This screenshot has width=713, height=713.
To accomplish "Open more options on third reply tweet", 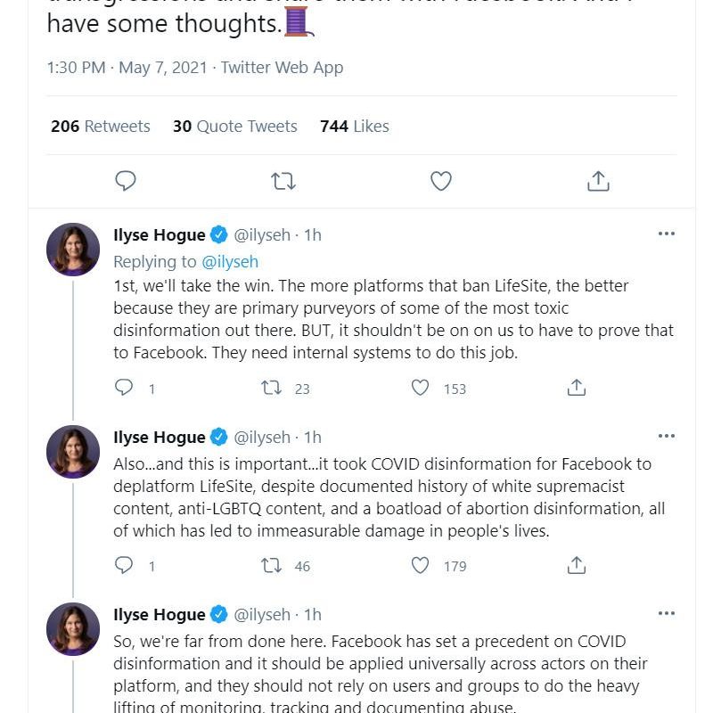I will 666,614.
